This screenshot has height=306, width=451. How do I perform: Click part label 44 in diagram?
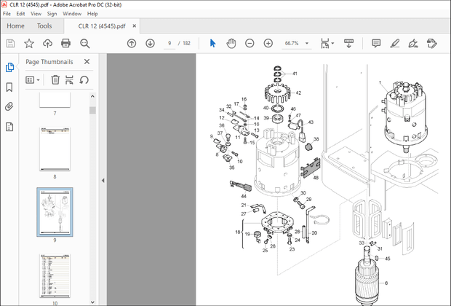click(244, 196)
